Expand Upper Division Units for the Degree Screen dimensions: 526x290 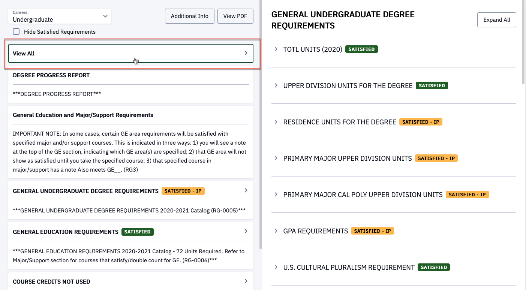(x=276, y=85)
